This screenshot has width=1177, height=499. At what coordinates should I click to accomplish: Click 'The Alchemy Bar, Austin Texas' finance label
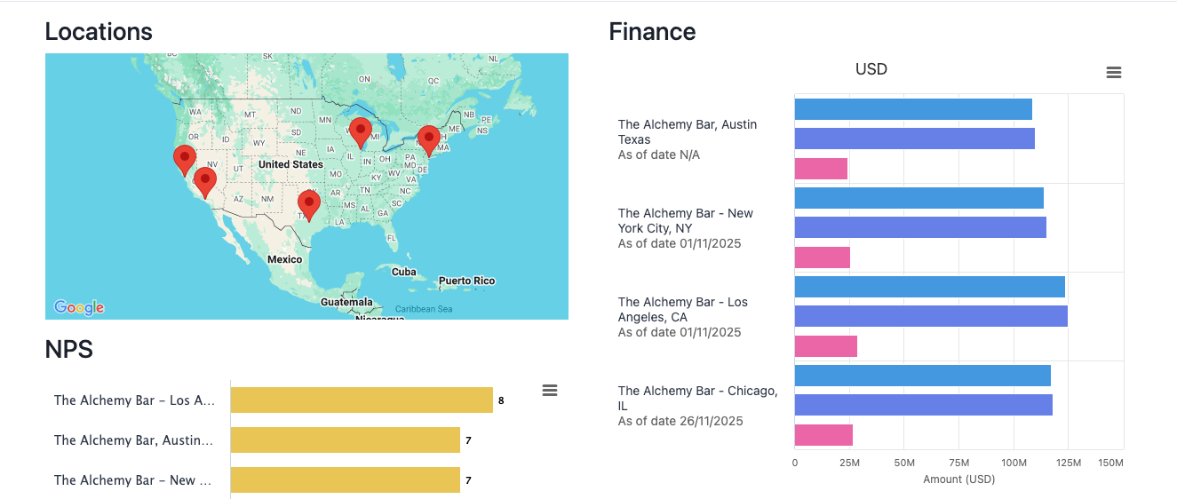pos(688,132)
